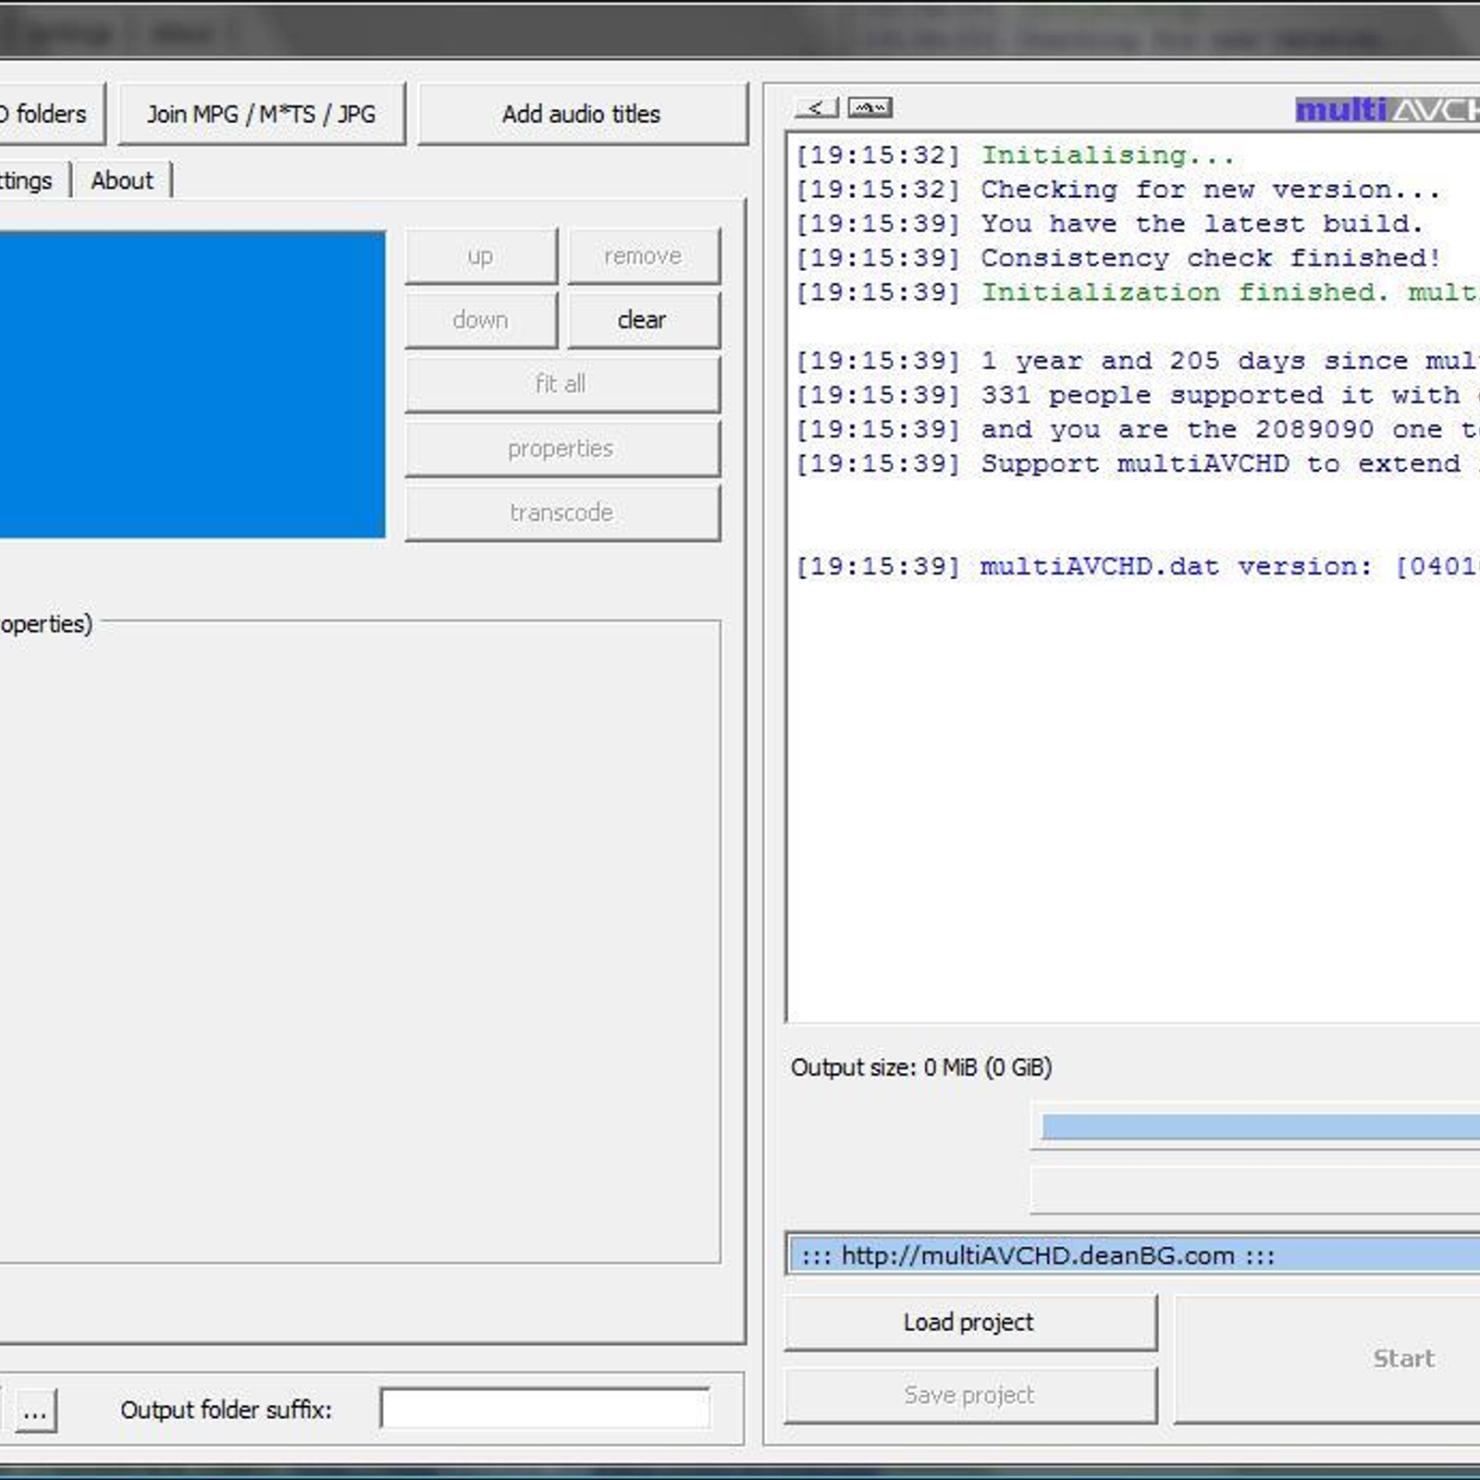Click the small left-arrow button above the log

[816, 108]
